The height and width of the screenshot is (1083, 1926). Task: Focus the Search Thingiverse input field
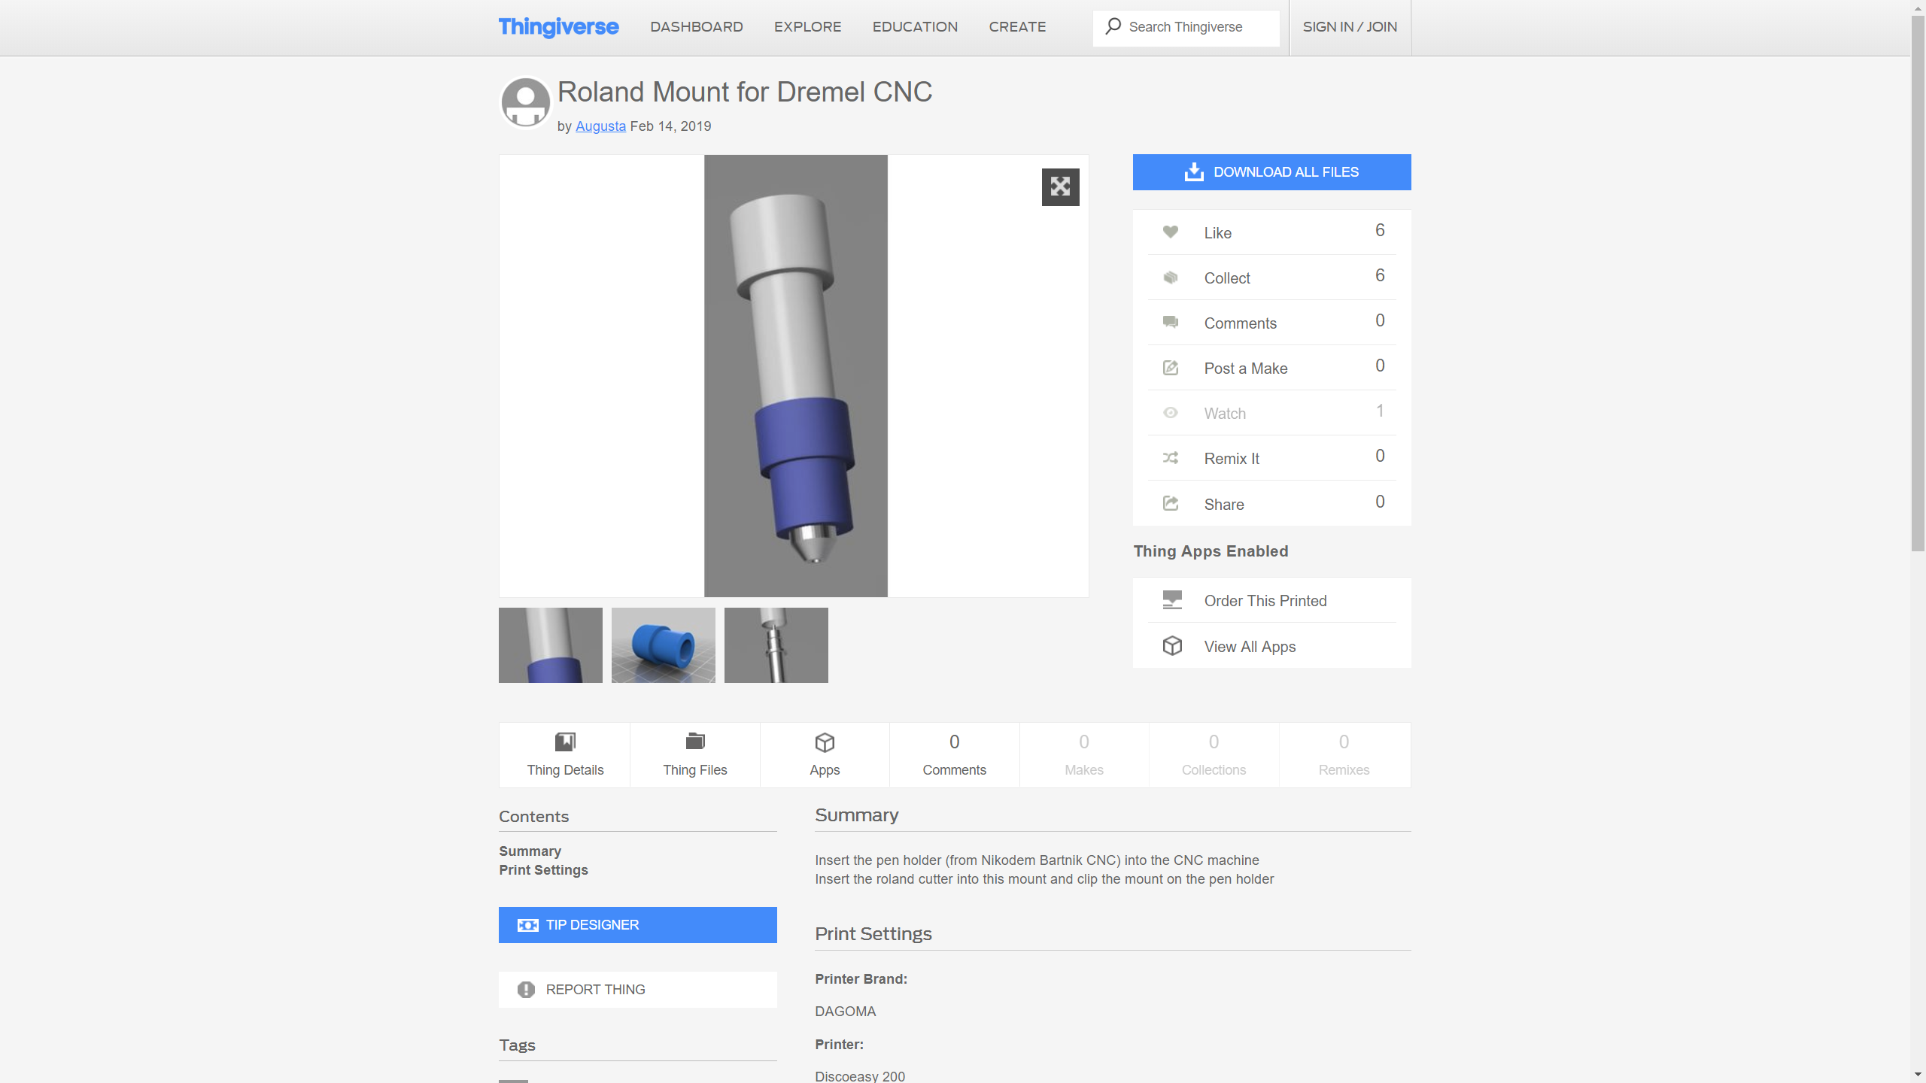tap(1196, 28)
